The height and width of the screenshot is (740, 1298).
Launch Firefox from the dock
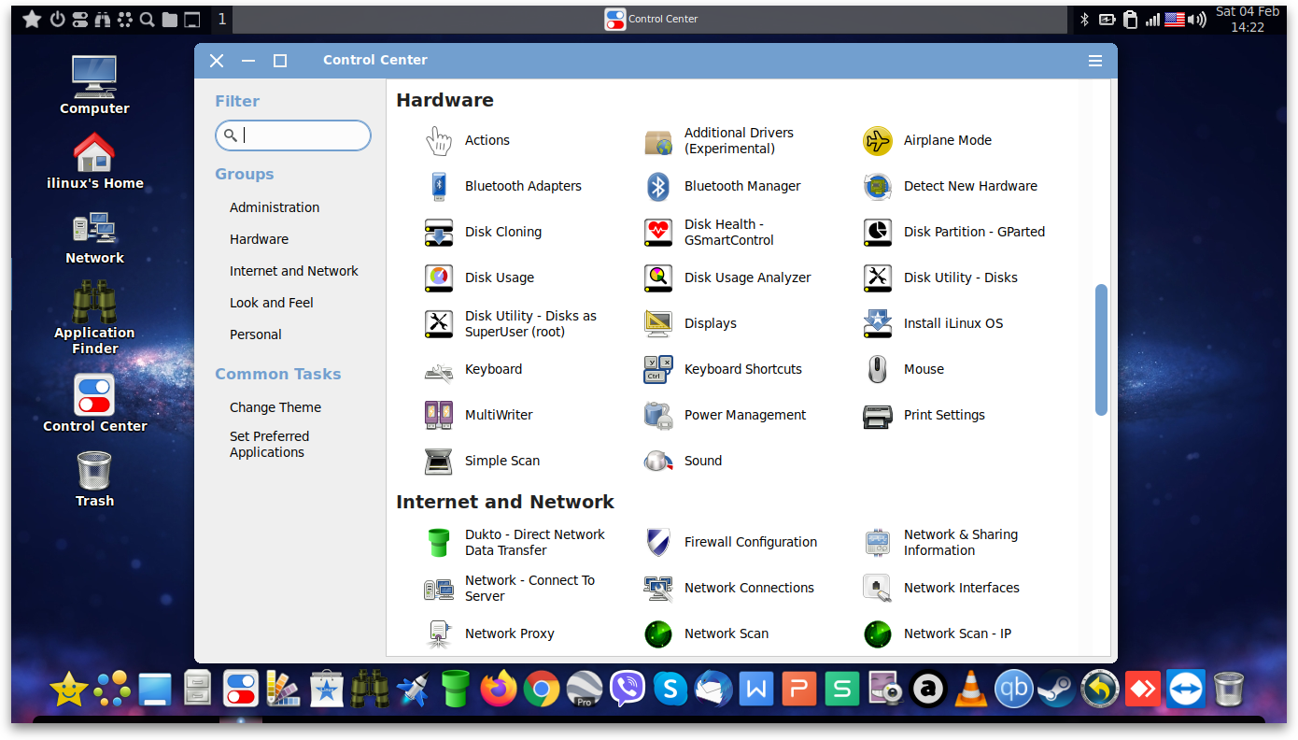pos(499,690)
